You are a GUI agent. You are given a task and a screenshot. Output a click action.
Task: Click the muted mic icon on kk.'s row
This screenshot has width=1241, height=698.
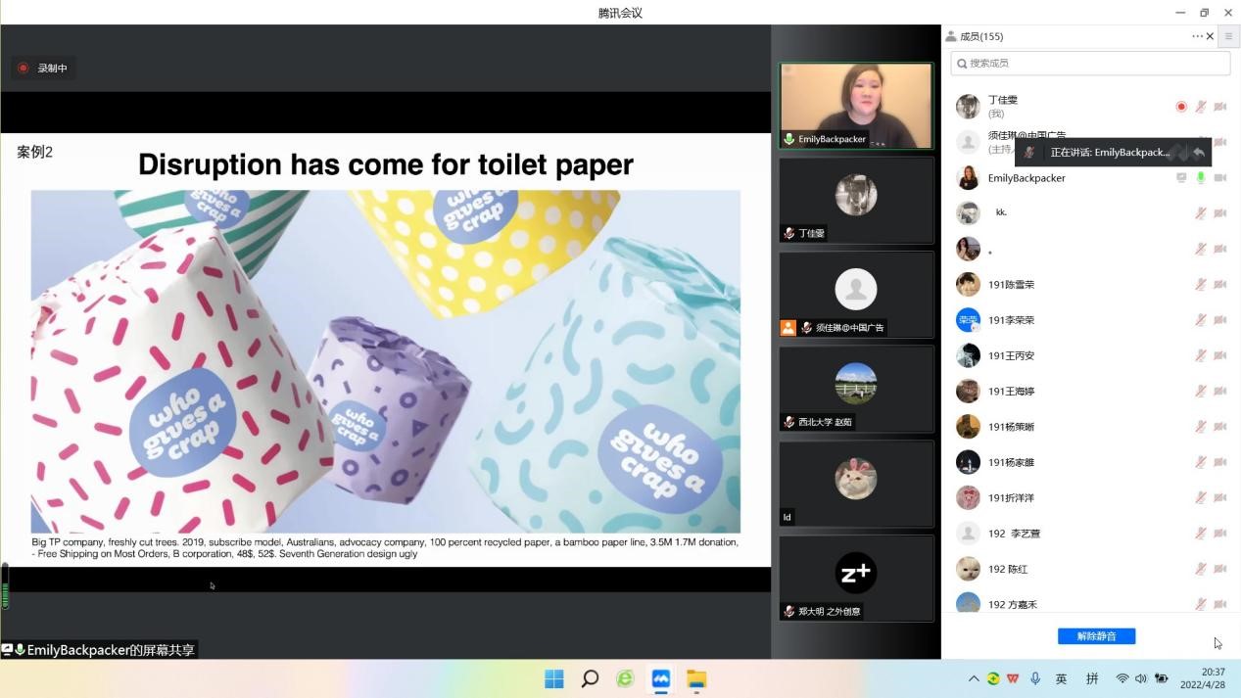tap(1201, 213)
